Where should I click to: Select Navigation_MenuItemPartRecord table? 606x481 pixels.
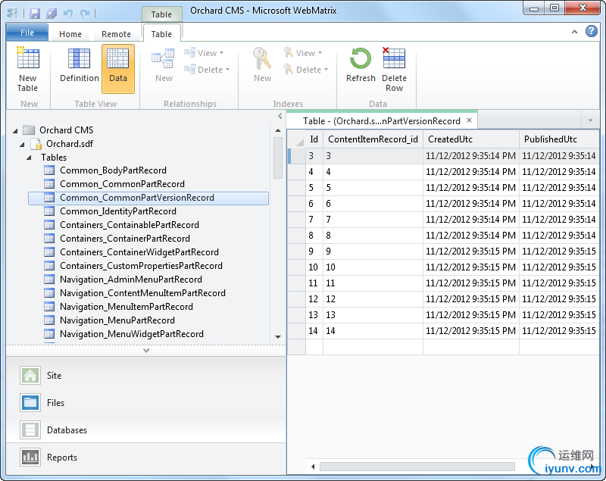(x=127, y=307)
